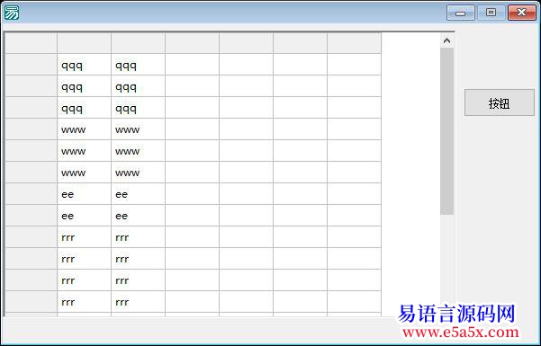Minimize the window

(461, 13)
